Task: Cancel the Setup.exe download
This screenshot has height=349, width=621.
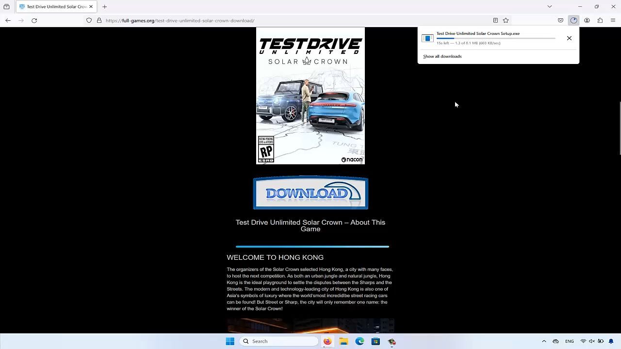Action: click(569, 38)
